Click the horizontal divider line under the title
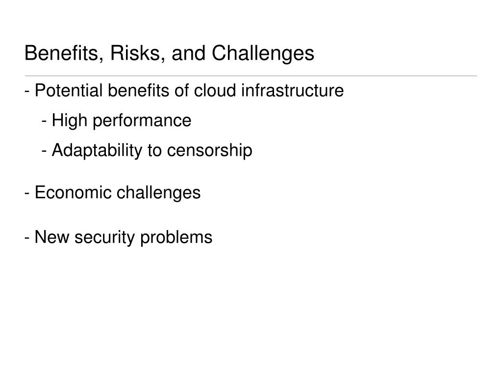Viewport: 502px width, 376px height. pyautogui.click(x=251, y=76)
